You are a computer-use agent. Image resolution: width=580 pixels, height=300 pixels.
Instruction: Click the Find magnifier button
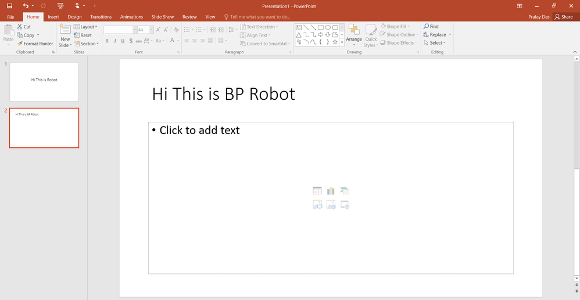click(431, 27)
